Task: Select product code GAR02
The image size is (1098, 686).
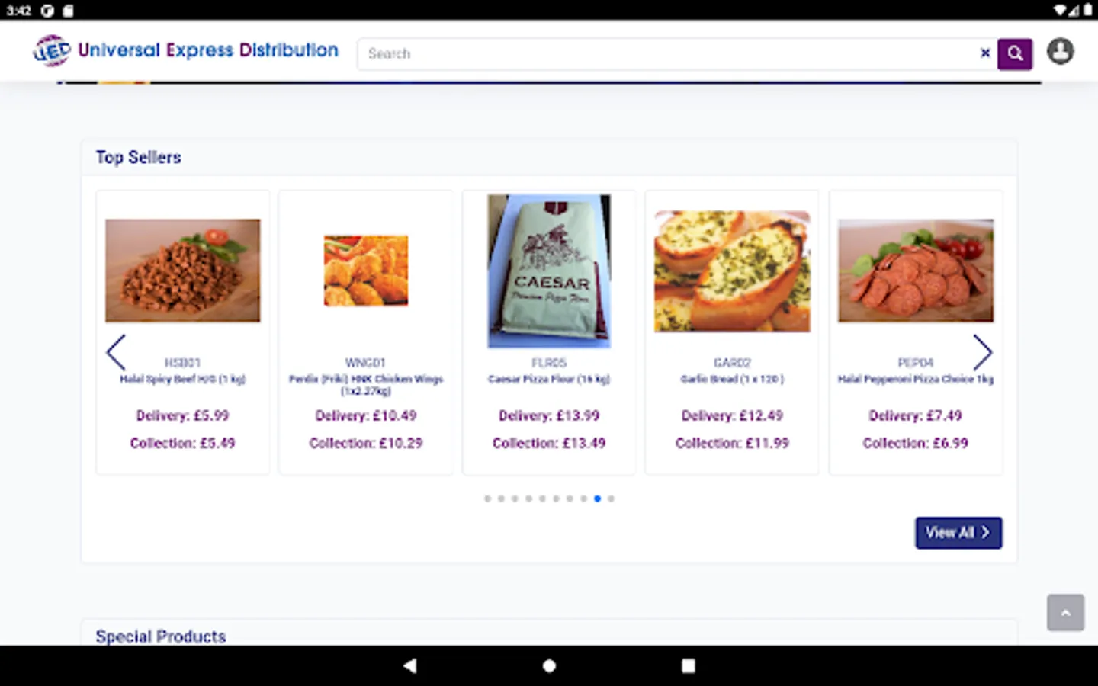Action: [x=732, y=363]
